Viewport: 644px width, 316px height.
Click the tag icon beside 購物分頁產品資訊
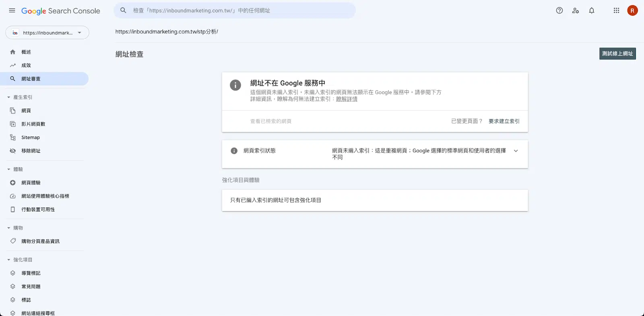(x=13, y=241)
